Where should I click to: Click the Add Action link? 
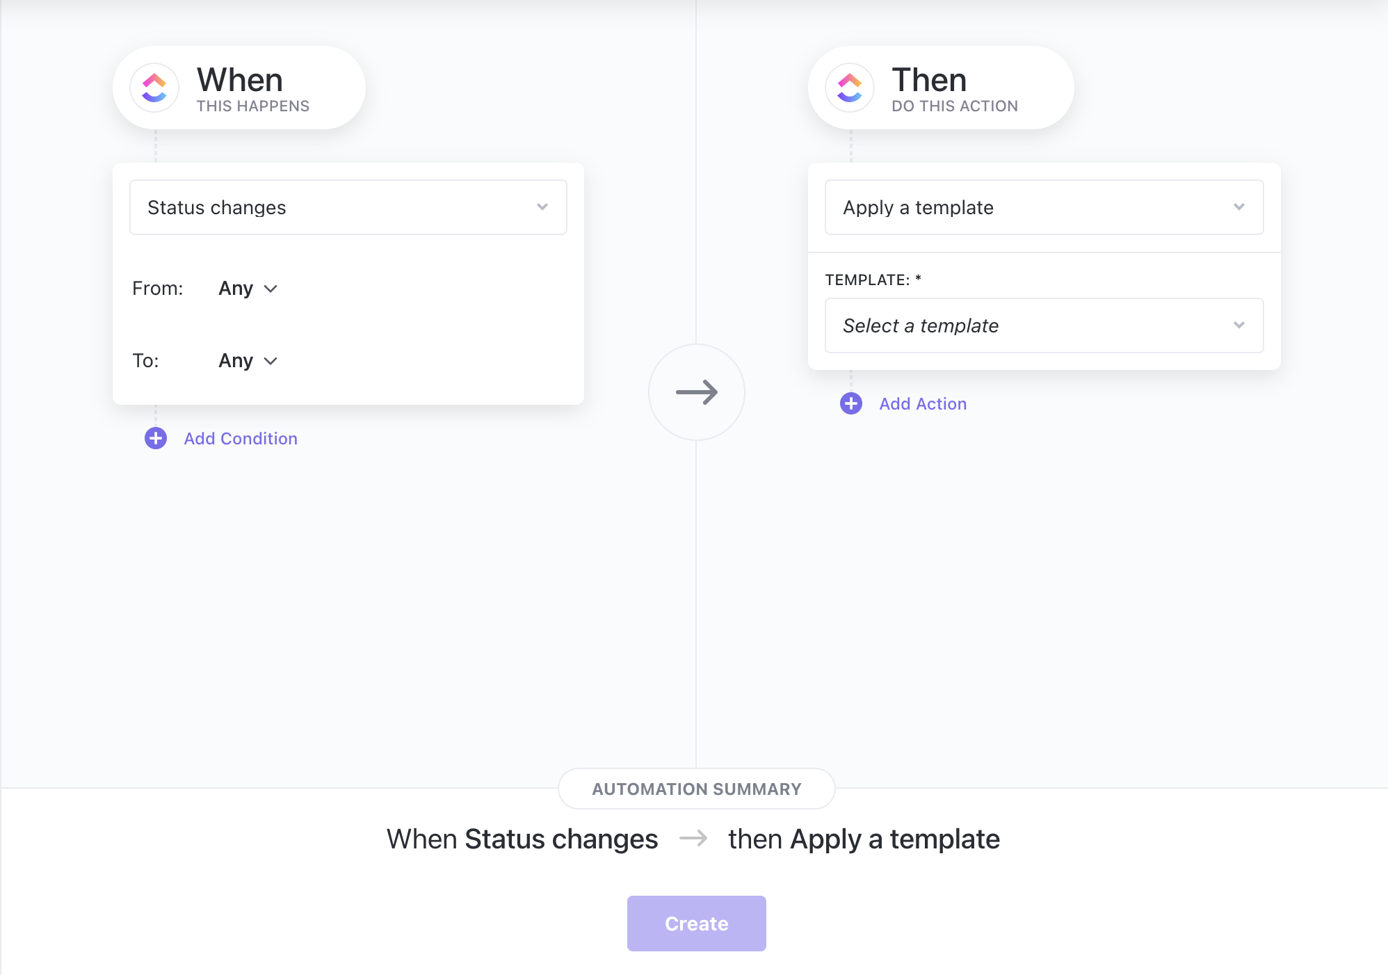(x=922, y=403)
